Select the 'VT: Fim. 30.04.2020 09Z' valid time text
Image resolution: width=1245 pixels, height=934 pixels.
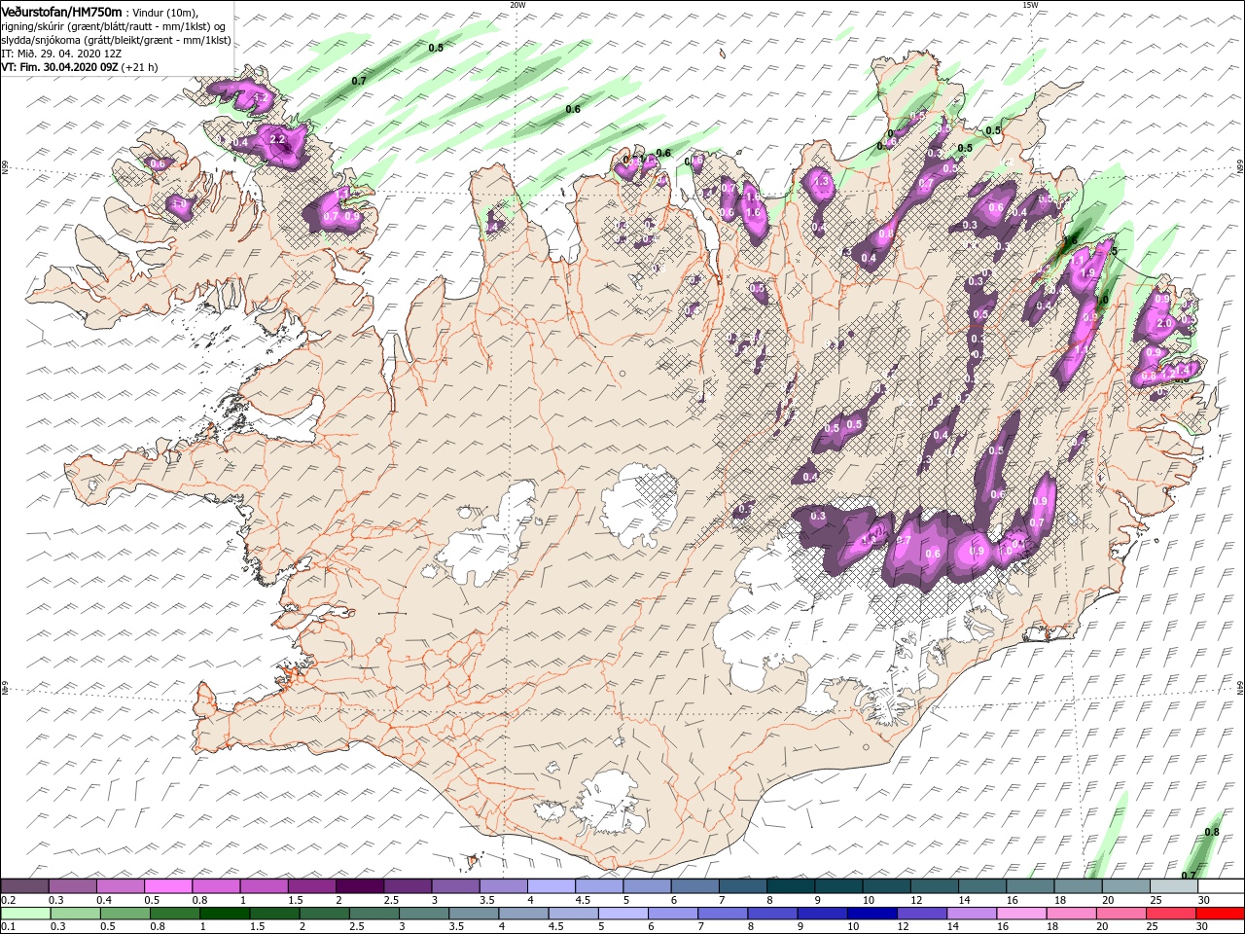(60, 67)
